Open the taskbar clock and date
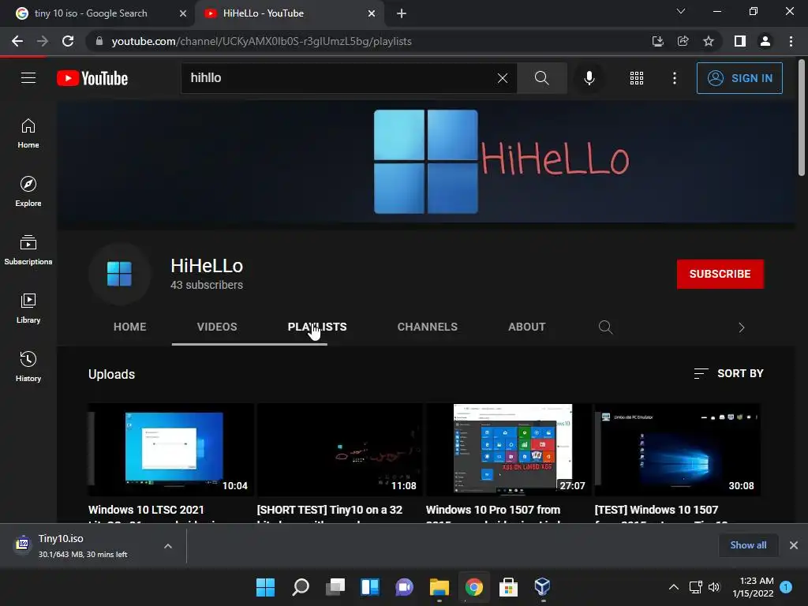This screenshot has height=606, width=808. click(753, 587)
